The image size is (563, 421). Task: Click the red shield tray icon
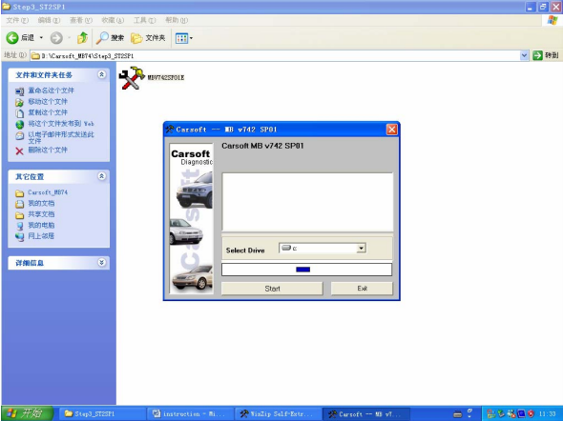tap(532, 413)
